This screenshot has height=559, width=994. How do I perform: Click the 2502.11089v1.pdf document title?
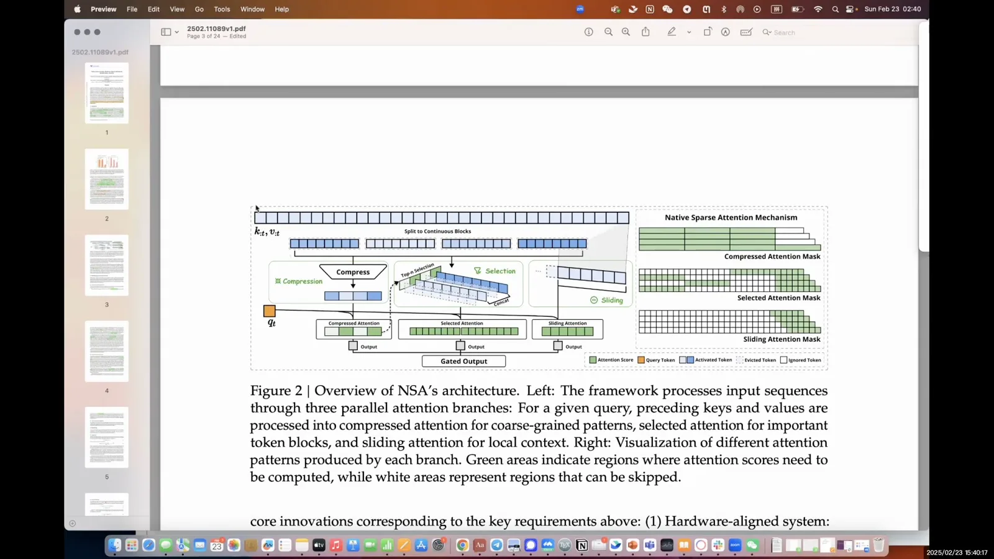point(216,29)
